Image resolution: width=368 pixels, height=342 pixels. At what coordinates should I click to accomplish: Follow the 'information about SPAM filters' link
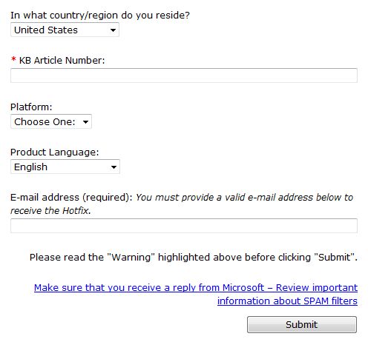287,301
